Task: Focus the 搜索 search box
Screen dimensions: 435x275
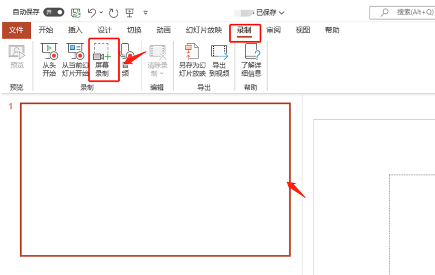Action: 402,12
